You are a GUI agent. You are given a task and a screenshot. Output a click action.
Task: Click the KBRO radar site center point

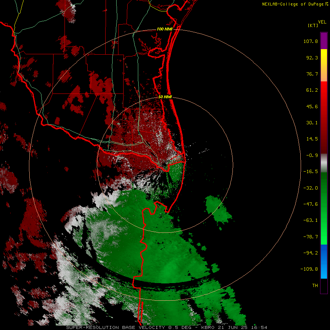pyautogui.click(x=165, y=165)
